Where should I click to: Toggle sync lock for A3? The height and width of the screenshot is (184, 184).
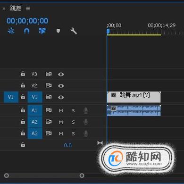[x=49, y=133]
